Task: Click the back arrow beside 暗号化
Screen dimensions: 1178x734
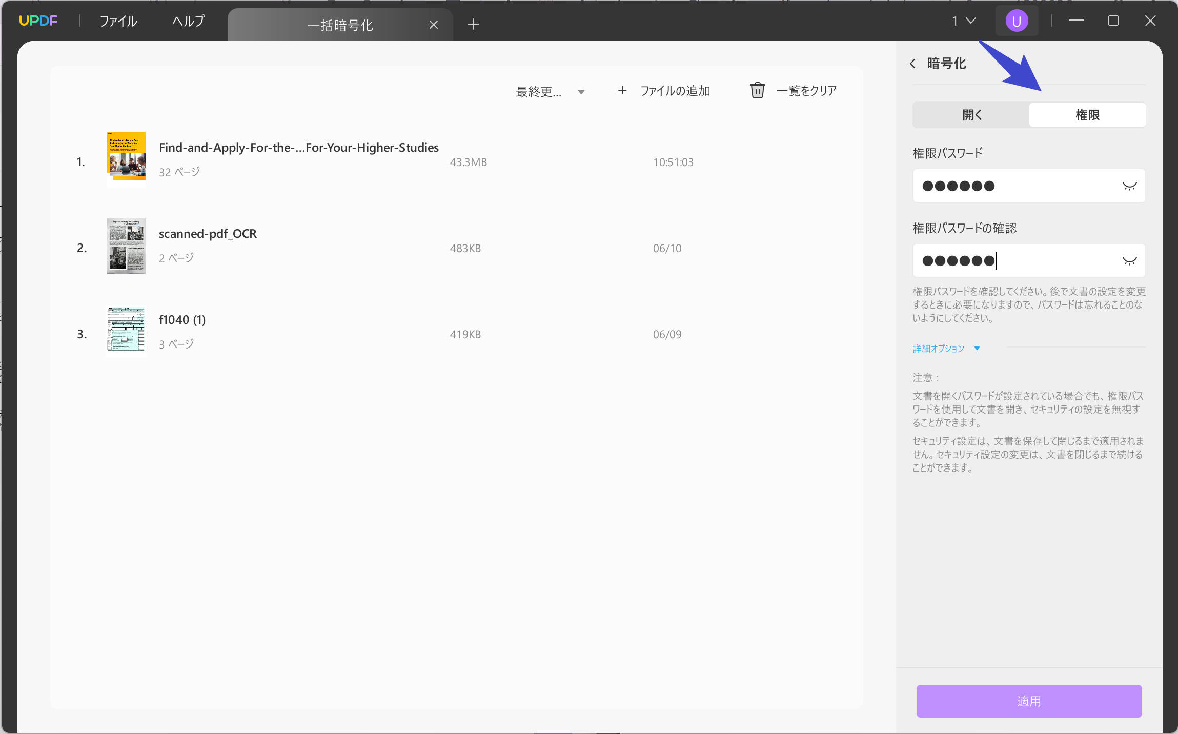Action: 912,64
